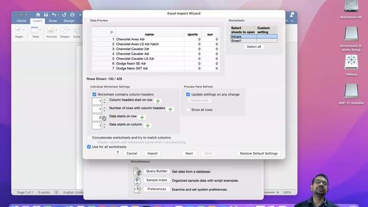Viewport: 368px width, 207px height.
Task: Switch to Home tab in Word
Action: tap(21, 21)
